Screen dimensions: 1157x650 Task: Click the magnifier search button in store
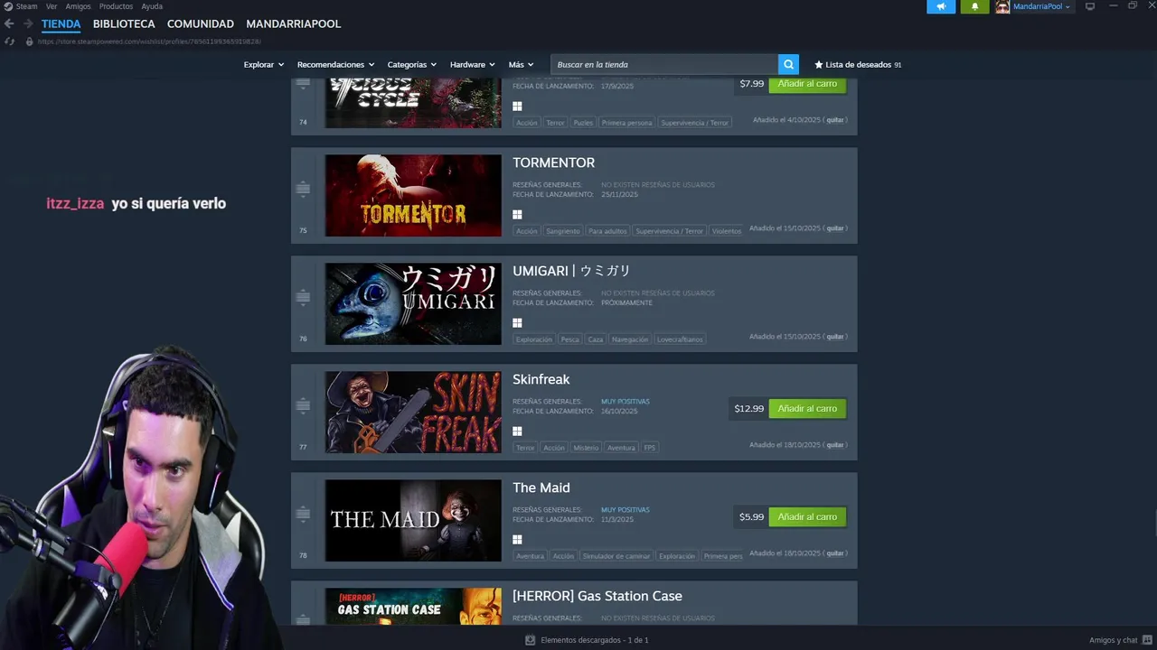pyautogui.click(x=788, y=64)
